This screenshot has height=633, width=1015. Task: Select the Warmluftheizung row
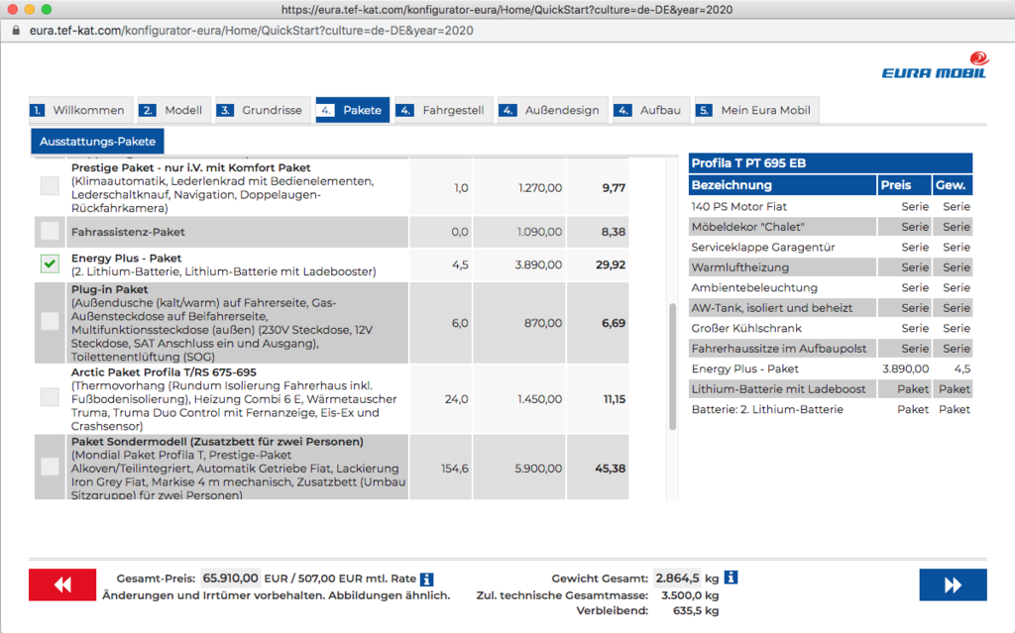pos(831,267)
